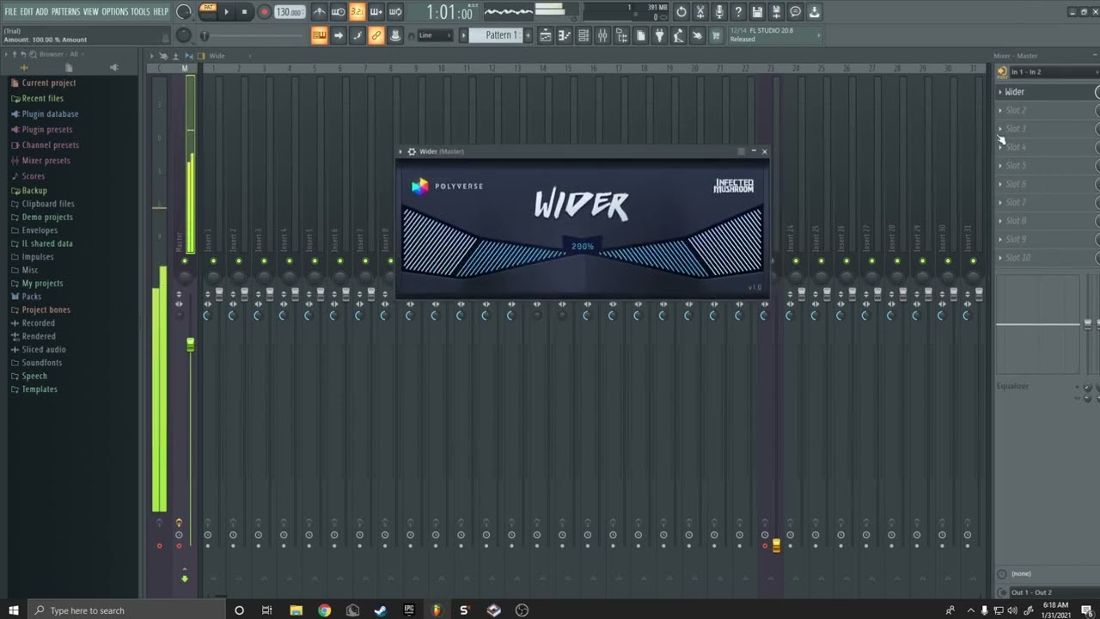Image resolution: width=1100 pixels, height=619 pixels.
Task: Open the Line snap dropdown
Action: point(436,35)
